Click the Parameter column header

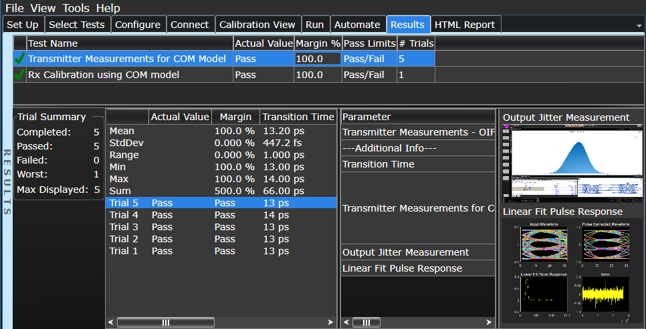[x=418, y=117]
